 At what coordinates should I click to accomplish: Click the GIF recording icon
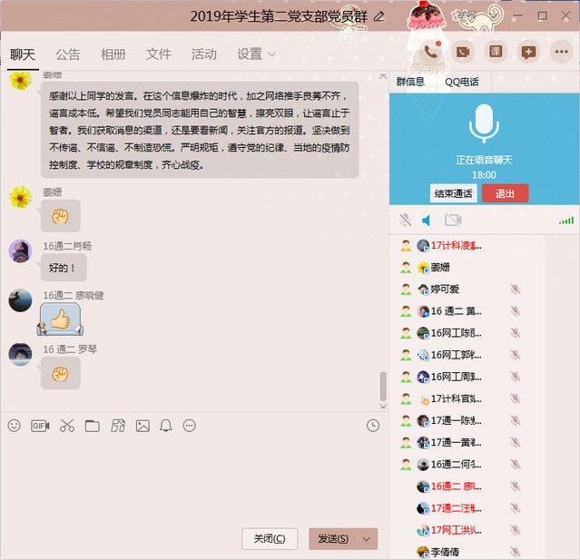pyautogui.click(x=40, y=426)
